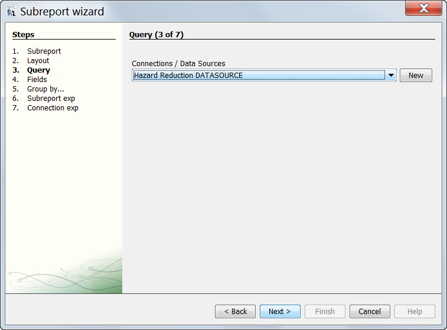Select the Subreport exp step

[x=51, y=99]
